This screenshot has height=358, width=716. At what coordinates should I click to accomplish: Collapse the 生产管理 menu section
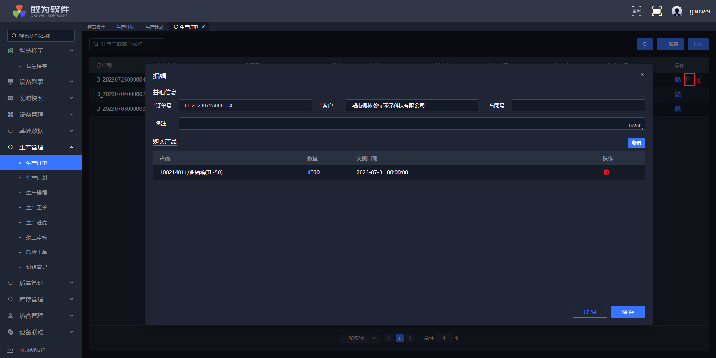[72, 147]
